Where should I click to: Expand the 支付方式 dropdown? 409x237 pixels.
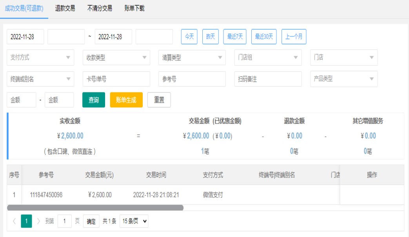(40, 58)
